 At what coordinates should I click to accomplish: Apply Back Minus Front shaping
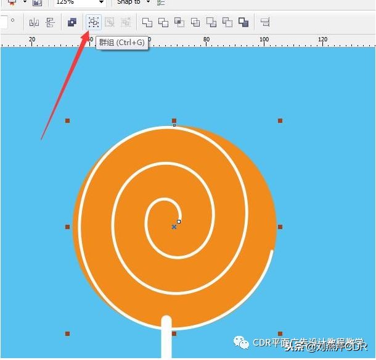[227, 22]
